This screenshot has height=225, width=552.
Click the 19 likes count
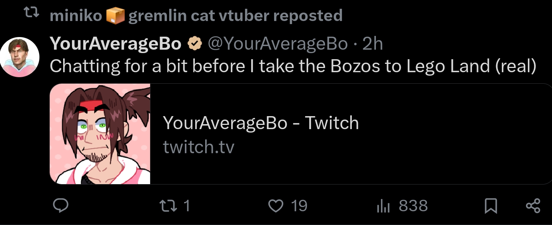coord(299,206)
